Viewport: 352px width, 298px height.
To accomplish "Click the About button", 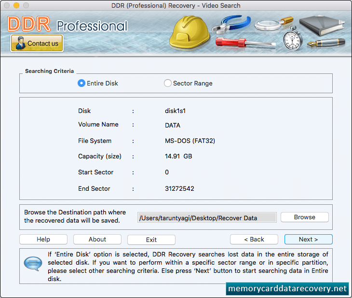I will pos(97,239).
